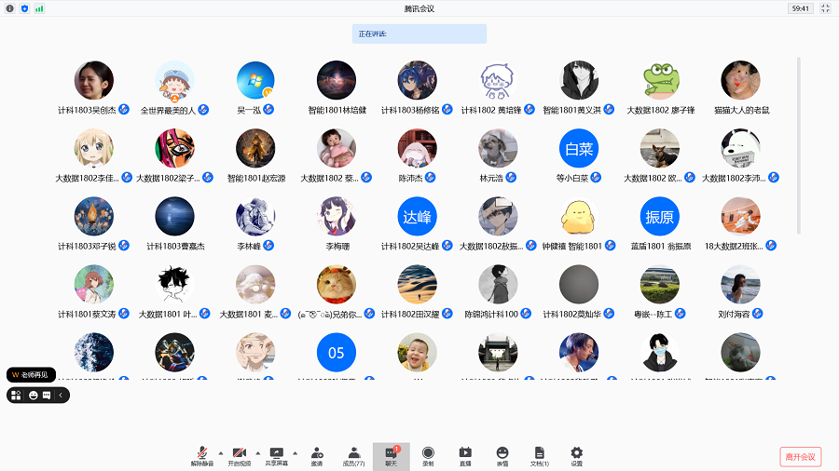Exit fullscreen using top-right collapse icon
This screenshot has height=471, width=839.
pyautogui.click(x=825, y=8)
